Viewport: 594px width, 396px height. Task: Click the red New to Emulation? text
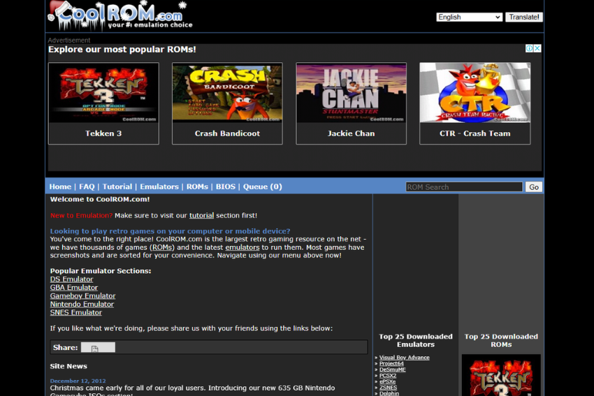(x=82, y=215)
